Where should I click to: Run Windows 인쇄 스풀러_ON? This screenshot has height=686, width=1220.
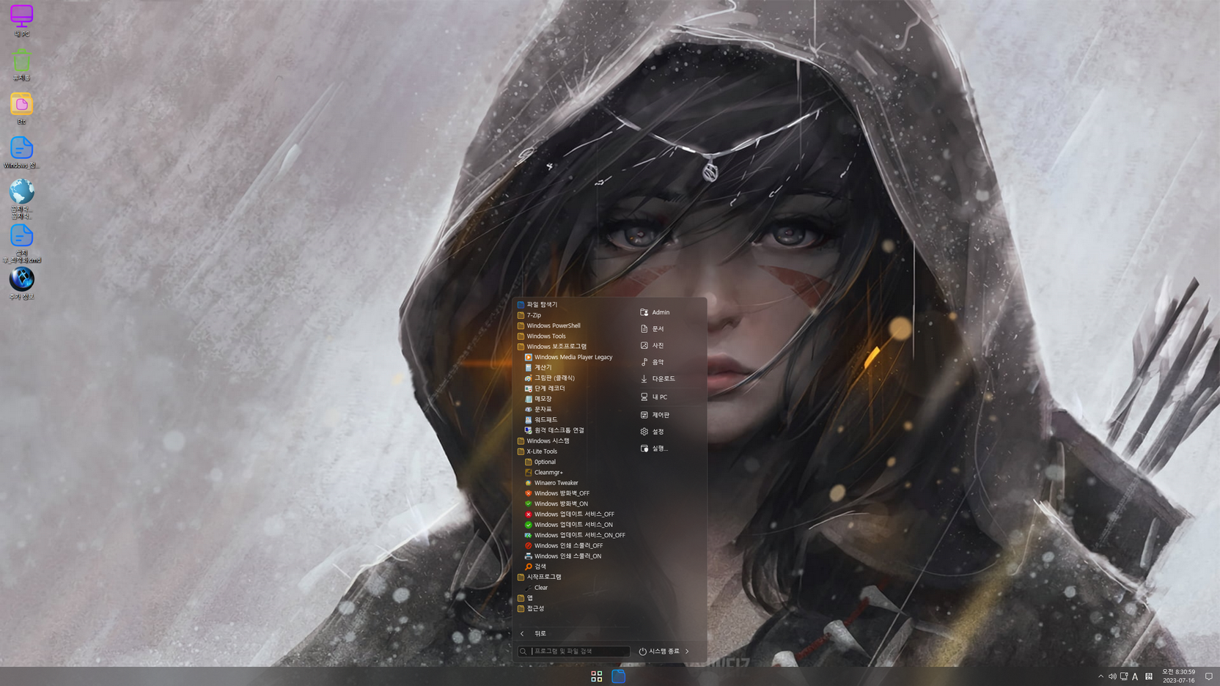click(562, 556)
